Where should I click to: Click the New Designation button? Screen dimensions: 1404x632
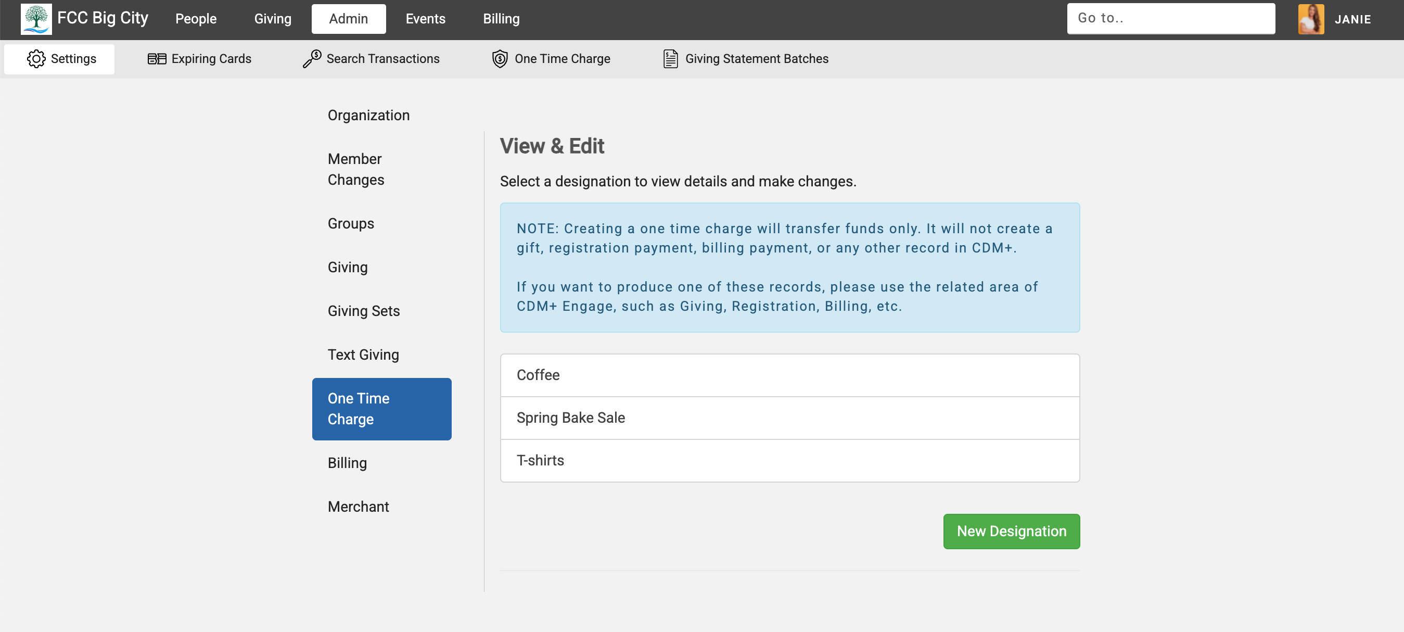coord(1011,530)
